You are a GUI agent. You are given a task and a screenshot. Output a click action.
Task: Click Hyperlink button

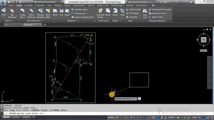click(x=132, y=17)
